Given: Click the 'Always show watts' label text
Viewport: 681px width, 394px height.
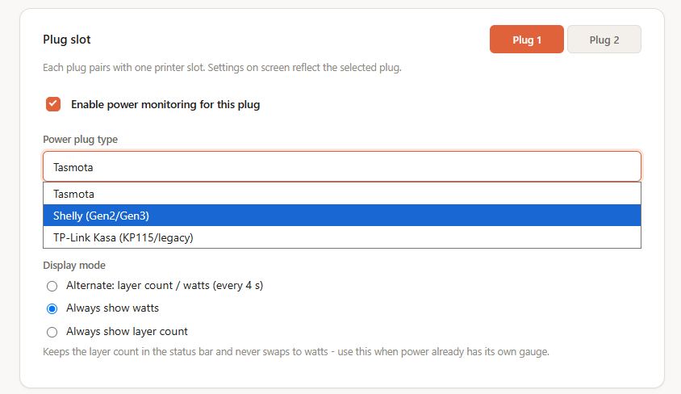Looking at the screenshot, I should coord(112,308).
